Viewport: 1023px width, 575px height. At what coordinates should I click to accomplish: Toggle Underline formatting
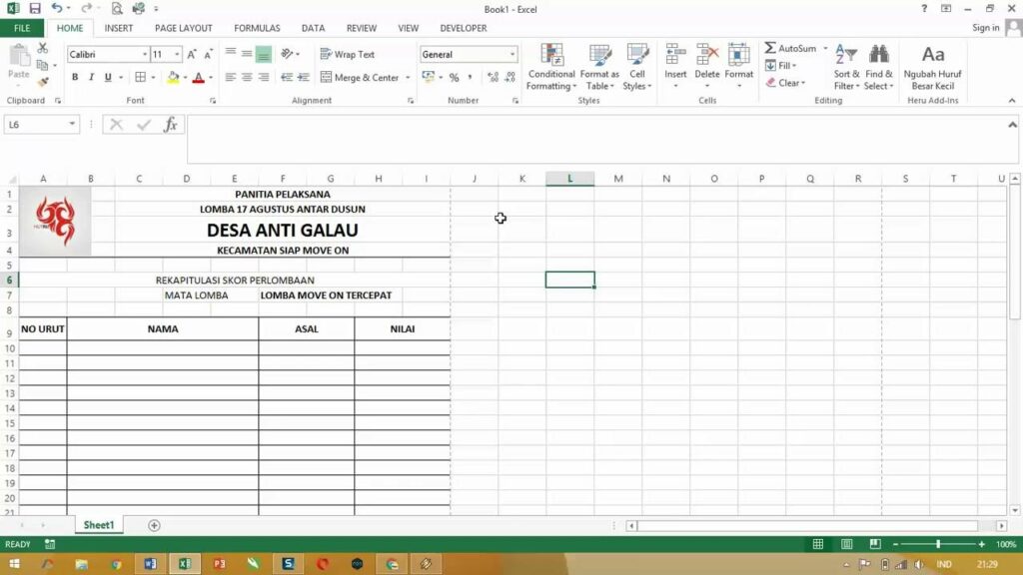(108, 77)
